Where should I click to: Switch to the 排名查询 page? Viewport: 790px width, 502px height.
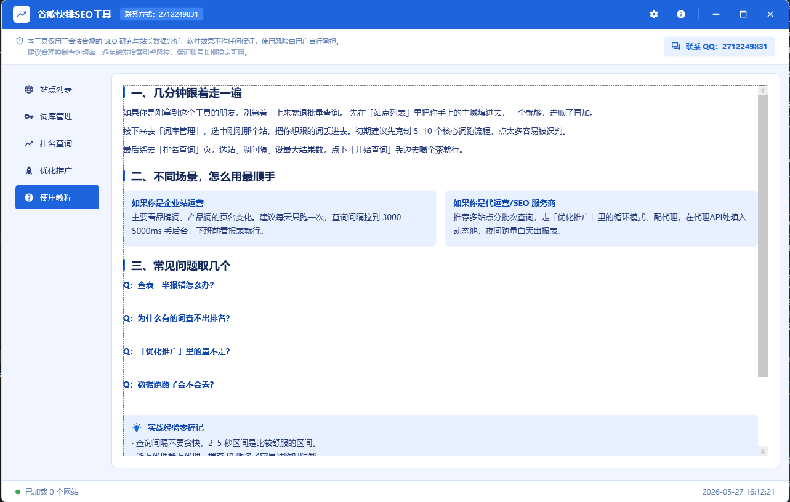57,143
